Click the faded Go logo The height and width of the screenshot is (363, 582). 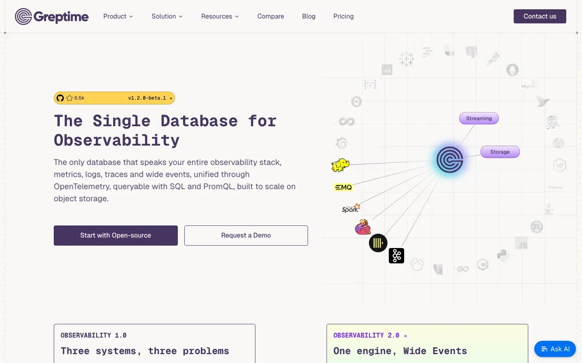click(x=461, y=269)
